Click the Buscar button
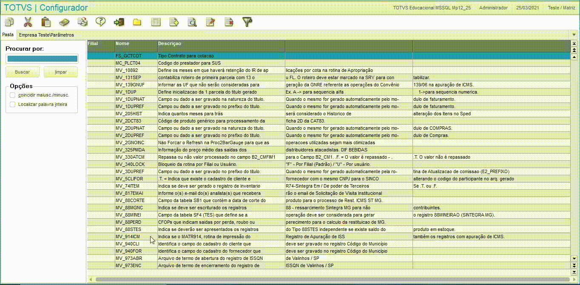580x285 pixels. [23, 72]
